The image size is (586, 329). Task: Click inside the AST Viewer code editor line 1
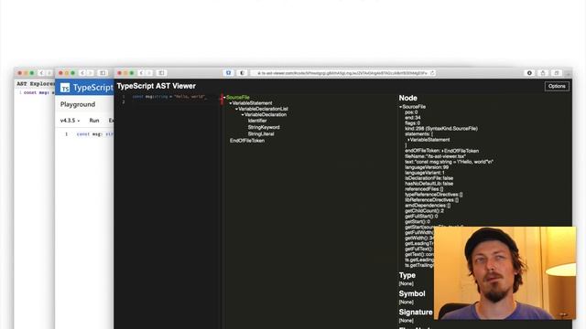[x=168, y=97]
